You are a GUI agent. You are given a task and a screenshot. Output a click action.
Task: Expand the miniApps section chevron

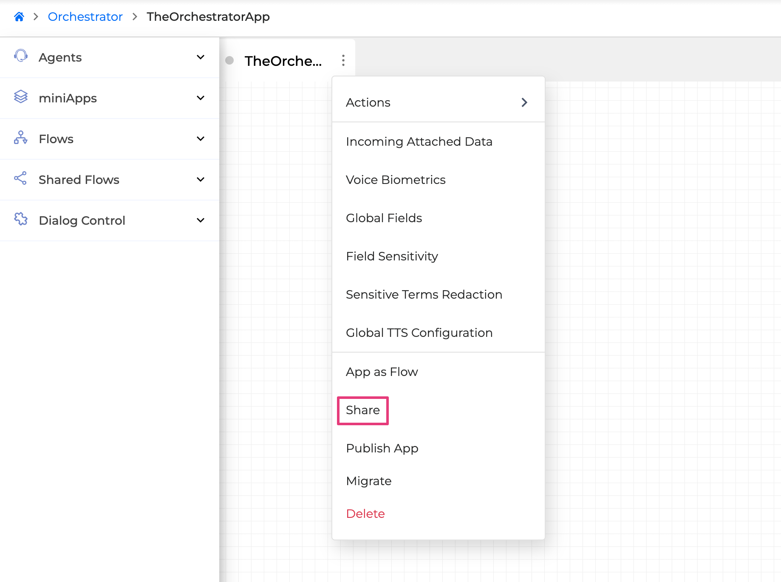[x=201, y=98]
